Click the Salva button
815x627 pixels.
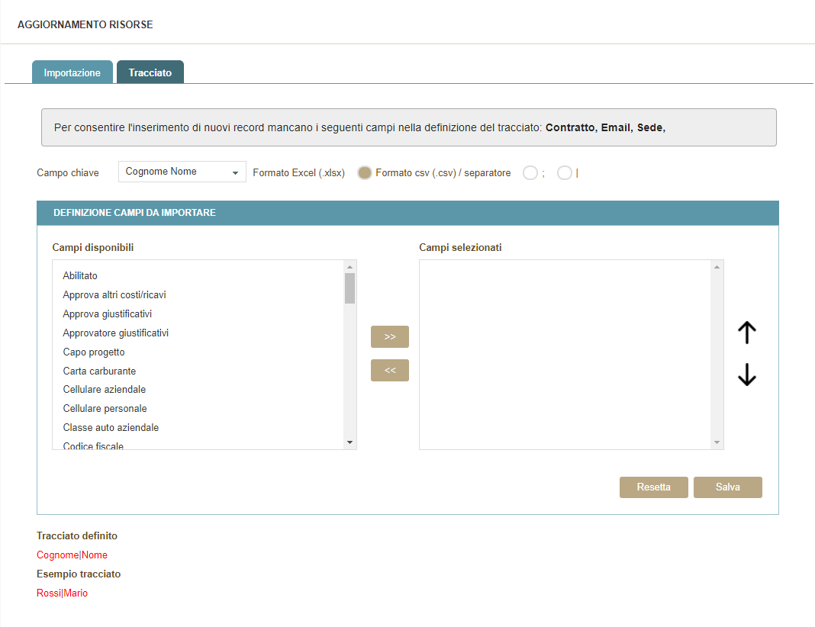(x=727, y=487)
